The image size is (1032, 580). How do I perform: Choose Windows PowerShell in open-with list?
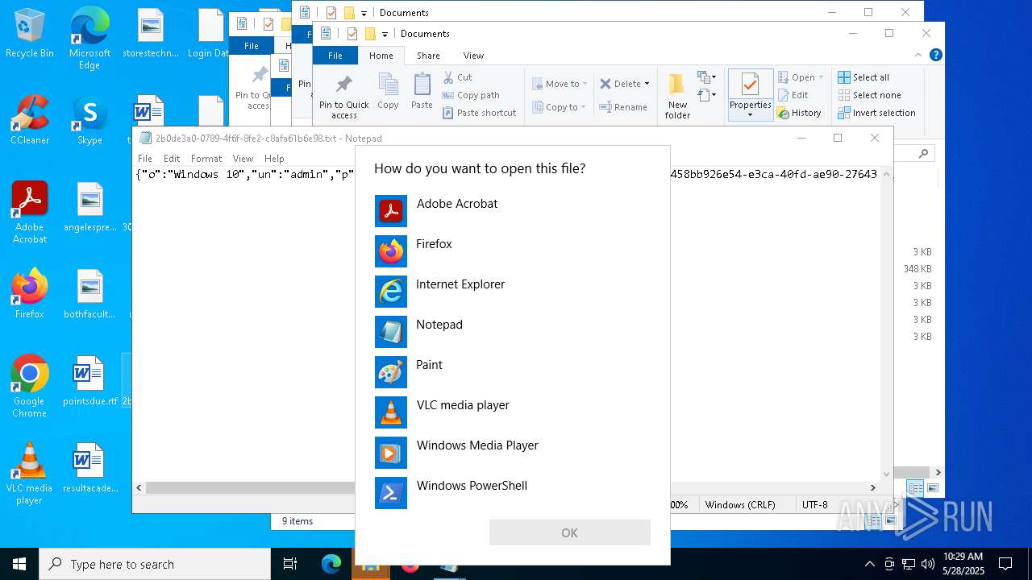pos(513,493)
